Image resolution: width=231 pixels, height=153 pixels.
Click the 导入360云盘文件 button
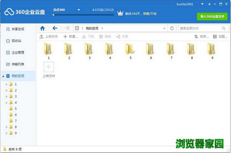(x=212, y=16)
